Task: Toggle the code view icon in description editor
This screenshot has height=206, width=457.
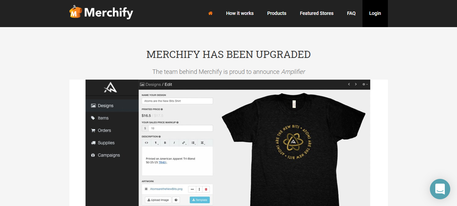Action: pyautogui.click(x=146, y=143)
